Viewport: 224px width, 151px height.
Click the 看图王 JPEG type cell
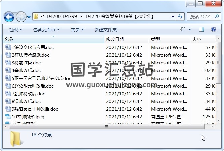[168, 117]
